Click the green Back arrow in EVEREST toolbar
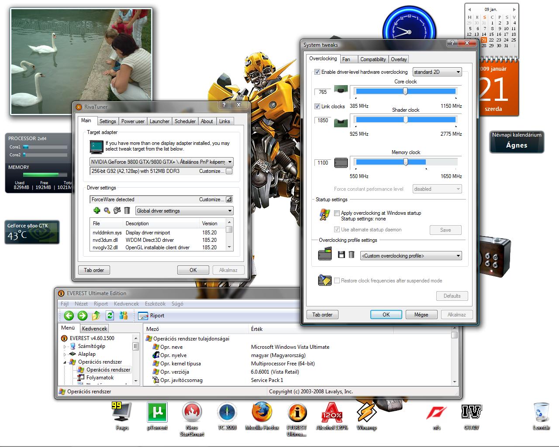The height and width of the screenshot is (447, 559). pyautogui.click(x=69, y=316)
